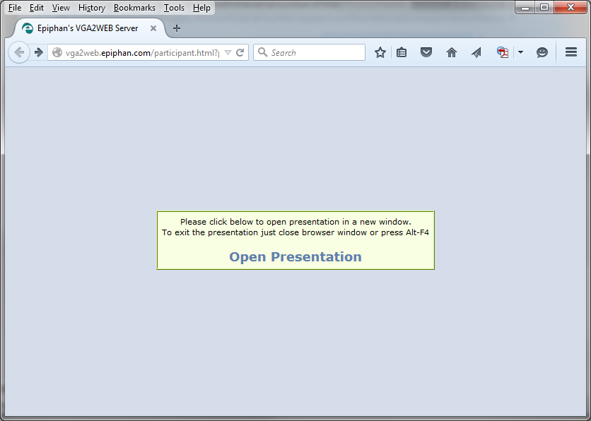
Task: Click the Forward navigation arrow
Action: [39, 52]
